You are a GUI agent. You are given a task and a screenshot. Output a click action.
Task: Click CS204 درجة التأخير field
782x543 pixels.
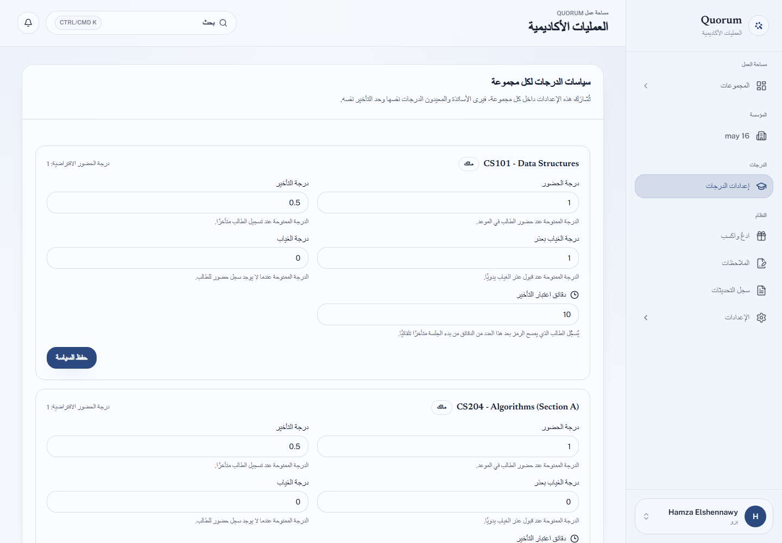178,446
